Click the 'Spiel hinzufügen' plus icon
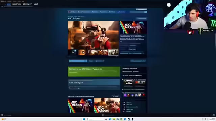 tap(2, 115)
